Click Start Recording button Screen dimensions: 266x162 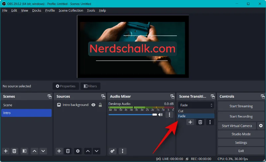241,116
